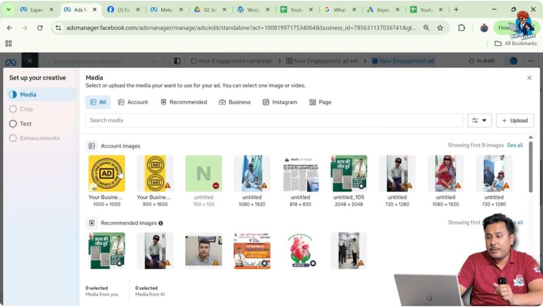The image size is (543, 307).
Task: Click See all next to Account images
Action: tap(514, 145)
